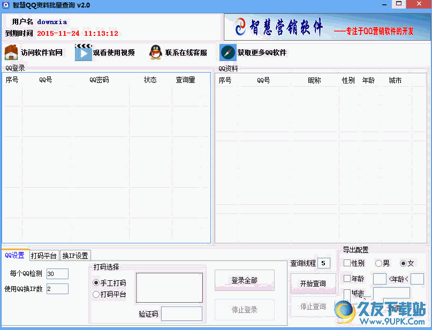
Task: Enable 性别 export checkbox
Action: tap(347, 263)
